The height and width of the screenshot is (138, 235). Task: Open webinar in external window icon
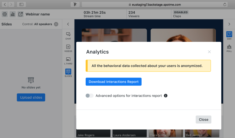pos(21,14)
